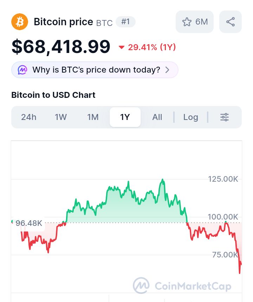Add Bitcoin to watchlist with star icon
The height and width of the screenshot is (302, 253).
coord(187,22)
